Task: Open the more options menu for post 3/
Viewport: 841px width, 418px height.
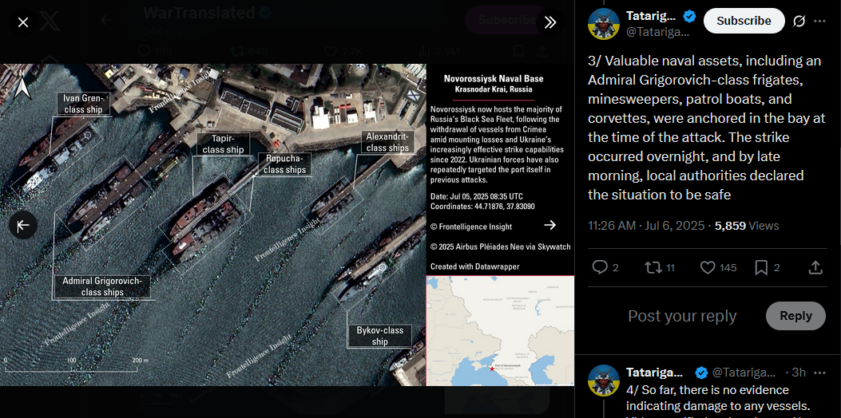Action: point(819,21)
